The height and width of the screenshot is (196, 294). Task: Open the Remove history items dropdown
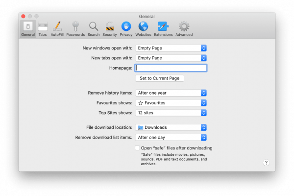(x=171, y=93)
